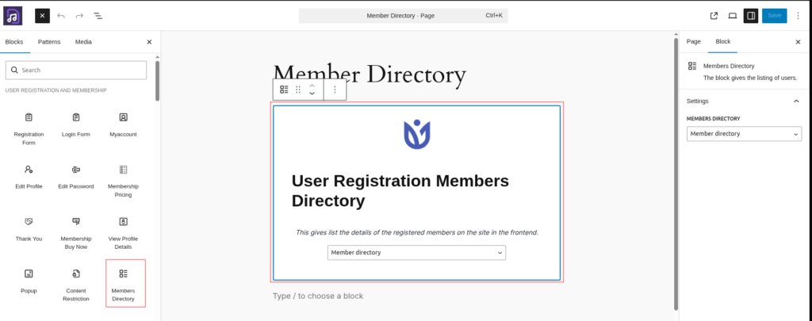Click the block inserter panel scrollbar
Image resolution: width=812 pixels, height=321 pixels.
[158, 81]
